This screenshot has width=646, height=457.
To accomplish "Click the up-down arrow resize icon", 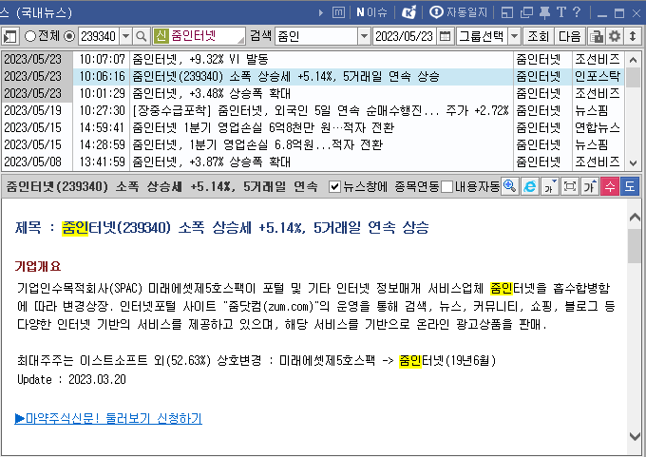I will click(x=633, y=37).
